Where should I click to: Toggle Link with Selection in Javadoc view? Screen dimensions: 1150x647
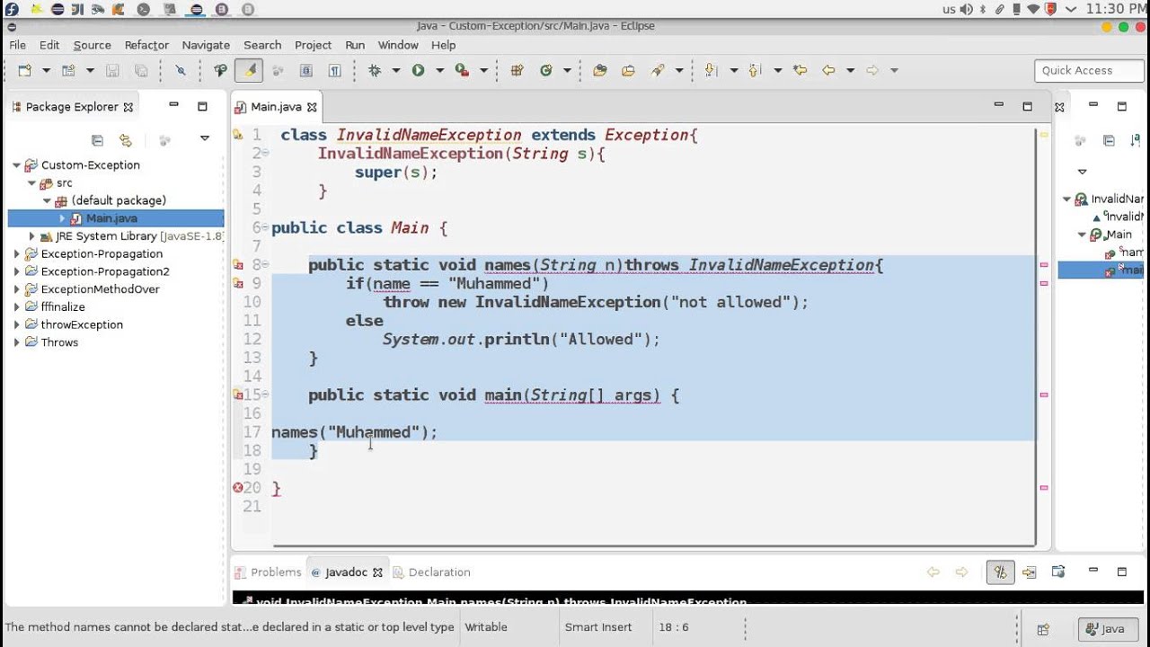click(x=1000, y=572)
